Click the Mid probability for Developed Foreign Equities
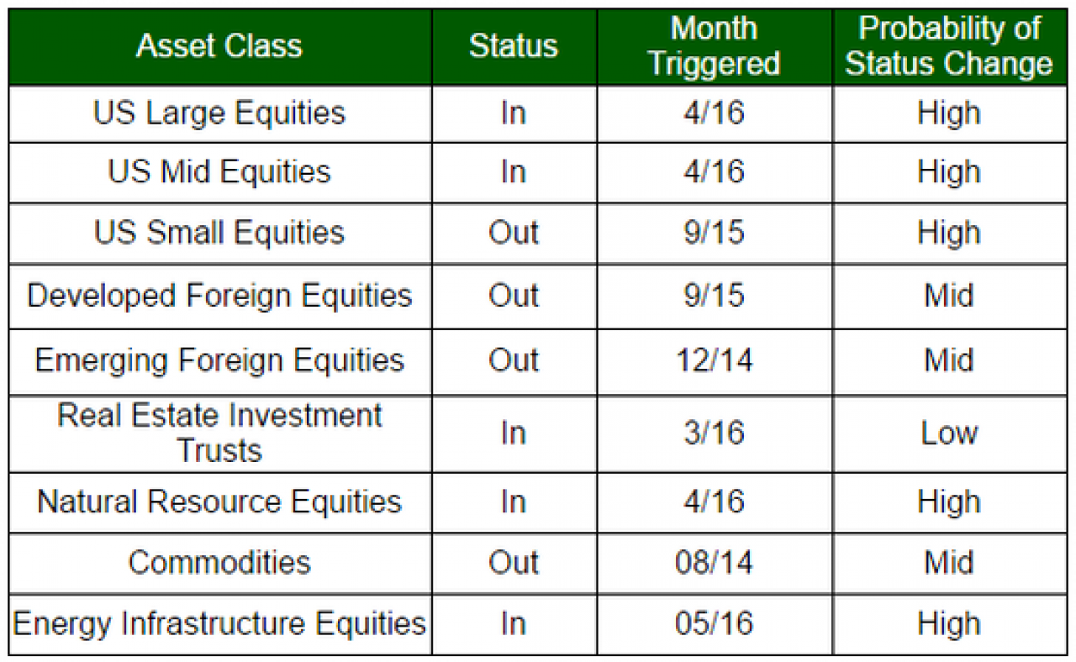Image resolution: width=1076 pixels, height=662 pixels. (949, 296)
